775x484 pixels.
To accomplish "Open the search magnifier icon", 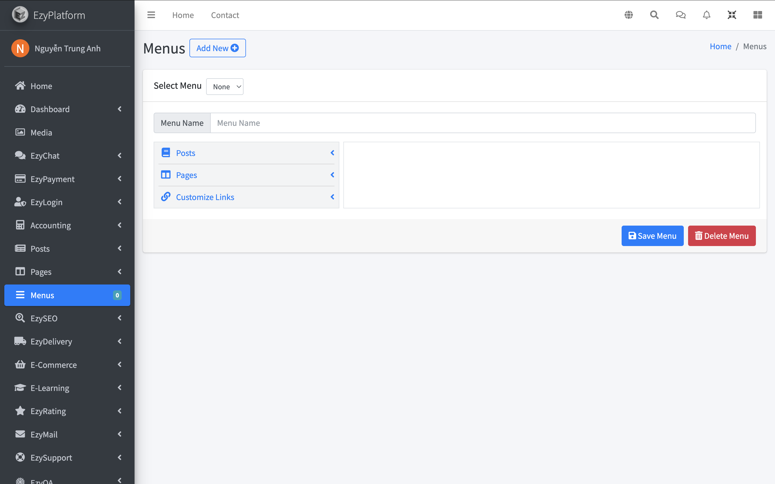I will pos(654,15).
